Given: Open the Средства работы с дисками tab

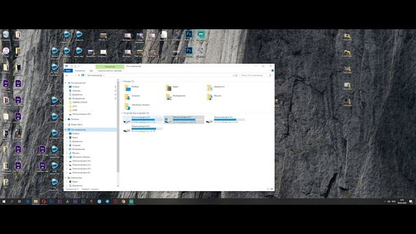Looking at the screenshot, I should (x=110, y=71).
